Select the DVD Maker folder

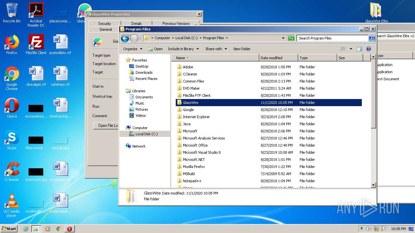[191, 88]
